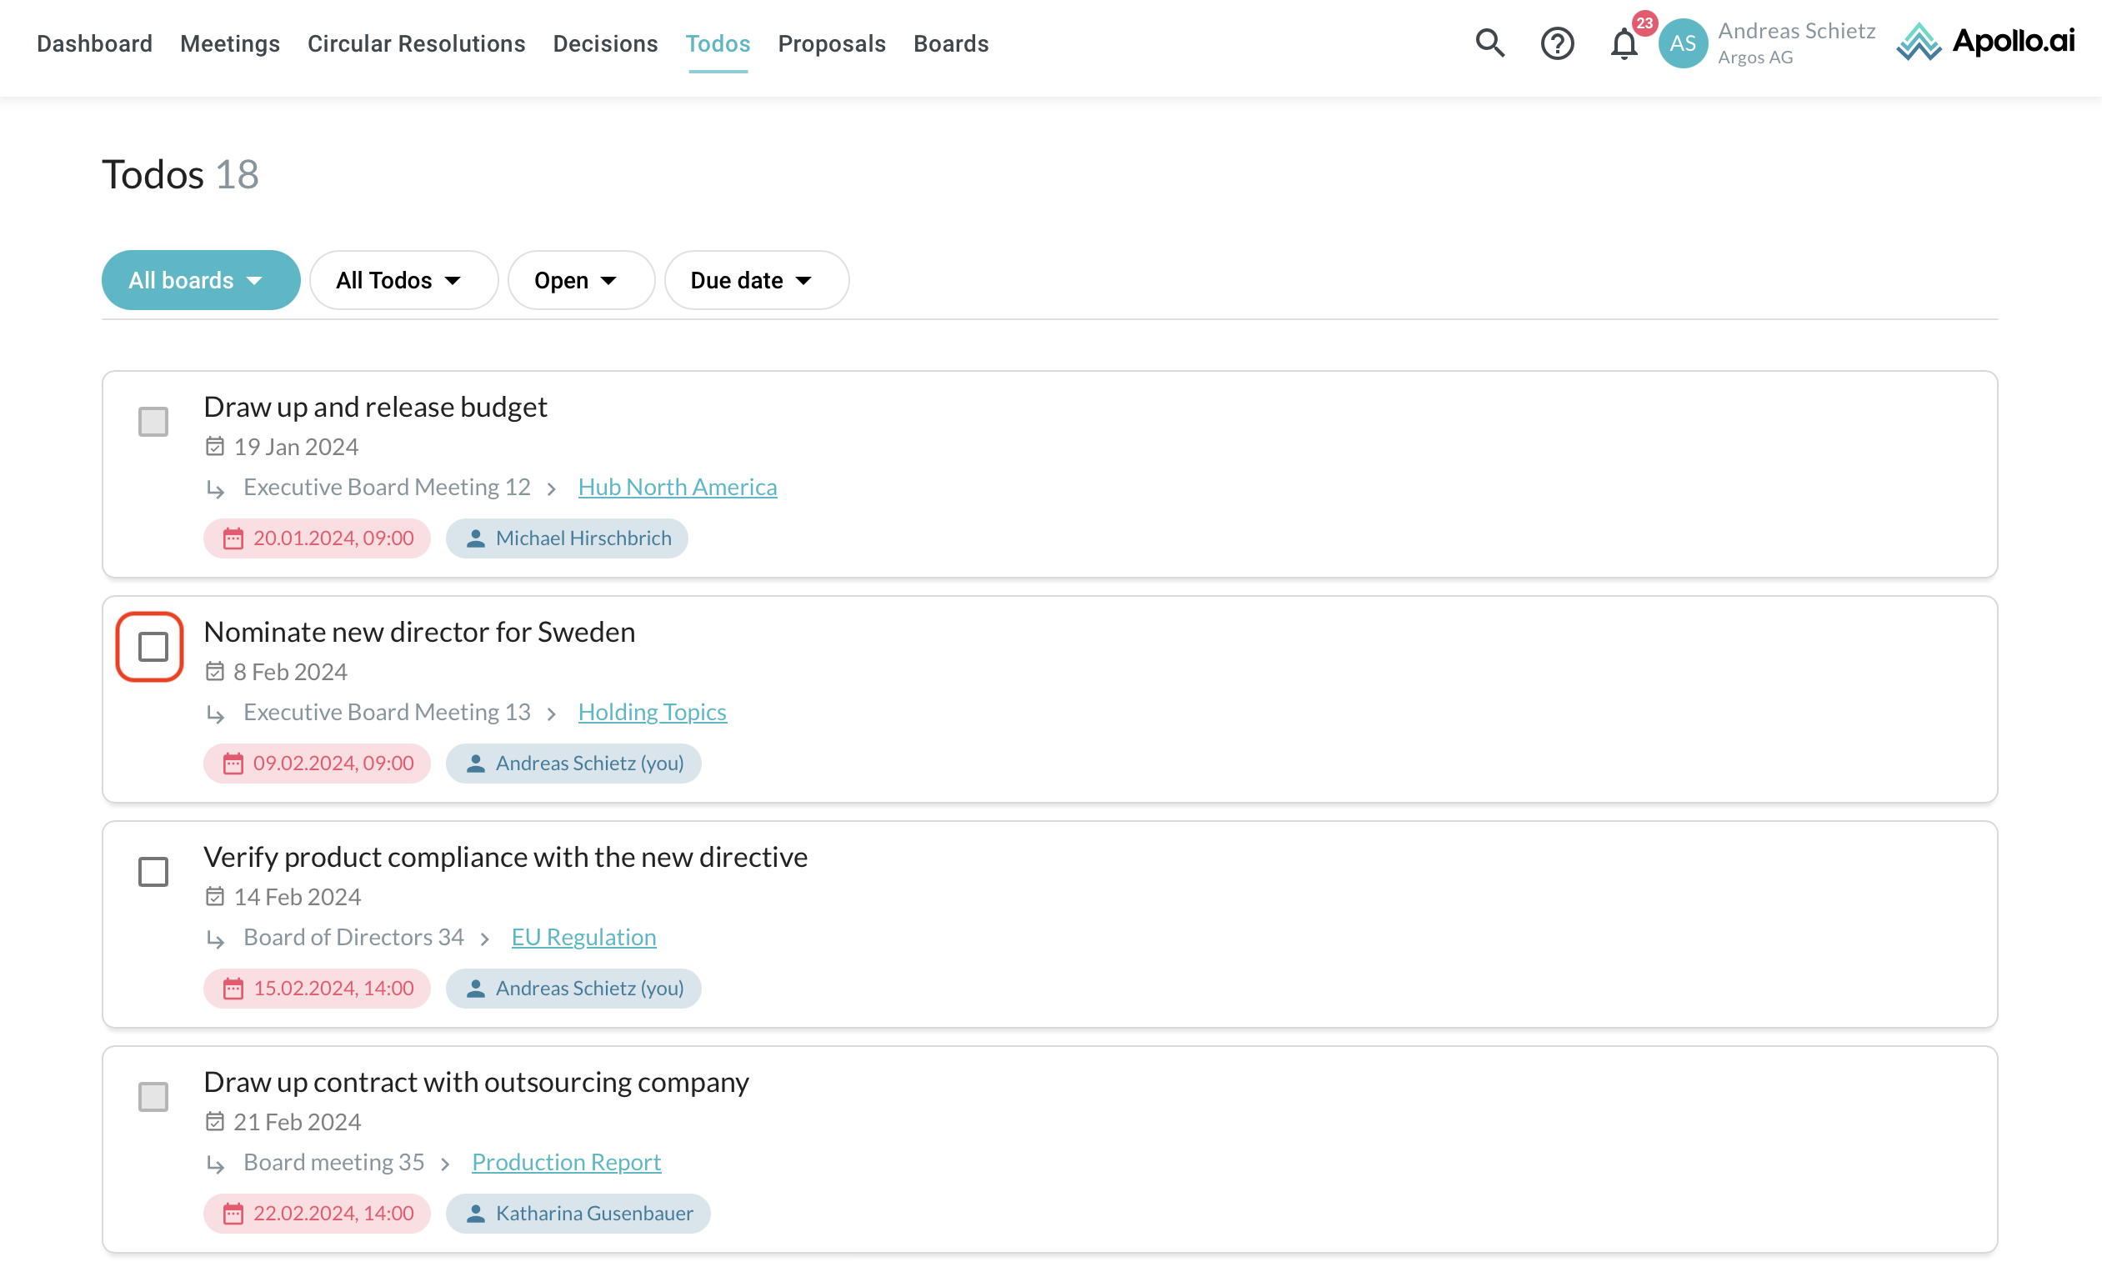Click person icon beside Michael Hirschbrich
Image resolution: width=2102 pixels, height=1267 pixels.
[x=476, y=538]
